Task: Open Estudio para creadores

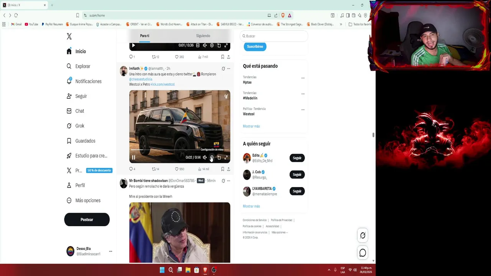Action: tap(87, 156)
